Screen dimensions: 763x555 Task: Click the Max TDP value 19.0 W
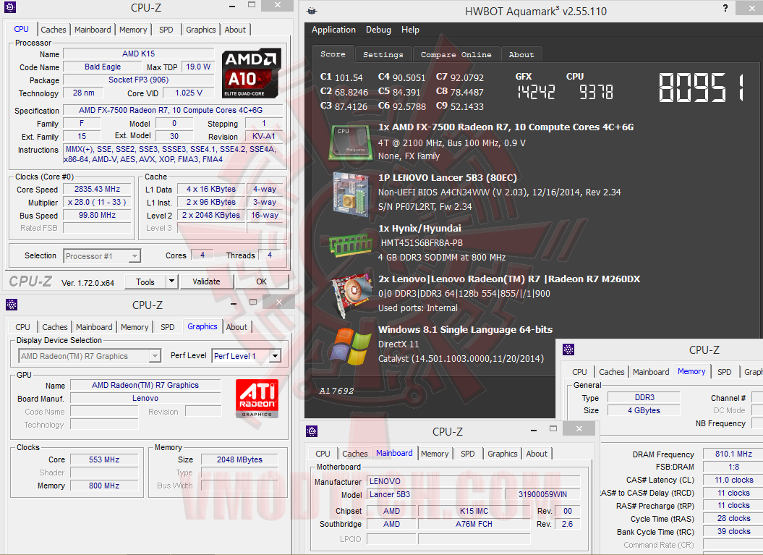[198, 67]
